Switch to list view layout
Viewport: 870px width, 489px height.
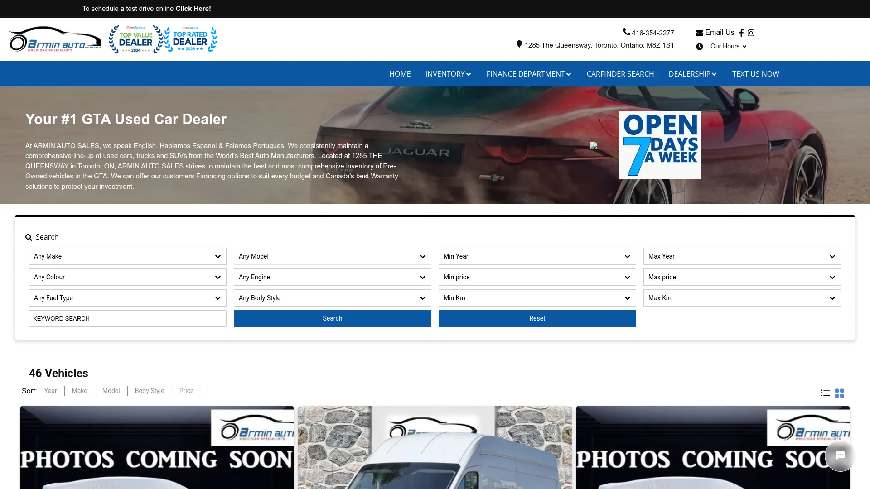click(x=825, y=393)
